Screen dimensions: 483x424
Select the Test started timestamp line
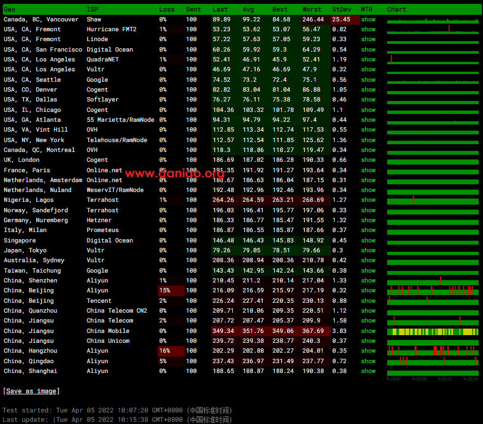click(117, 410)
